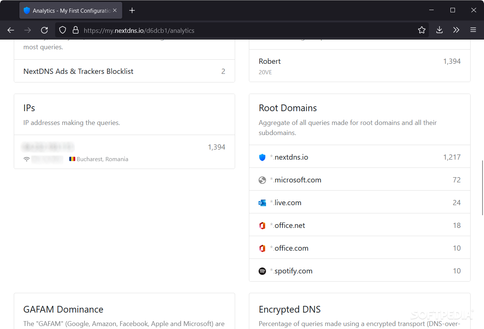Click the IPs card heading
Screen dimensions: 484x329
[29, 108]
